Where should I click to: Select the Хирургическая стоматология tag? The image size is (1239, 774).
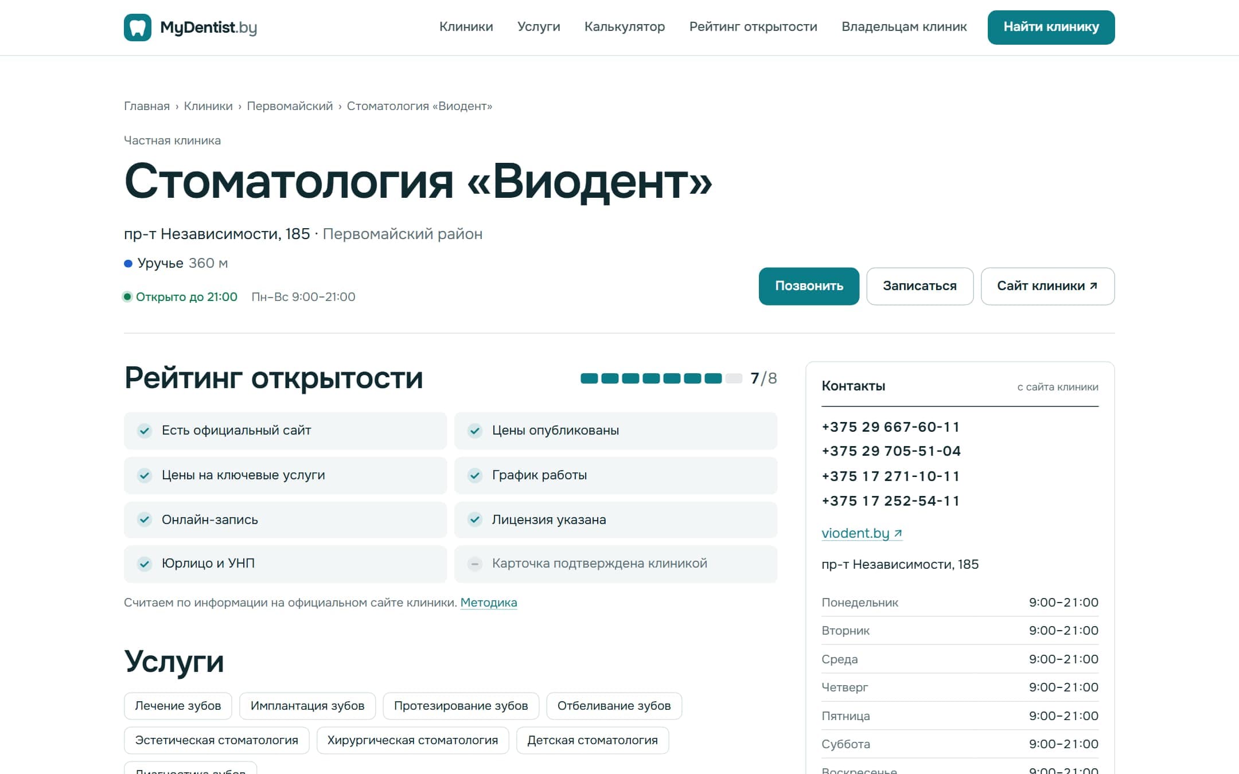click(x=412, y=740)
